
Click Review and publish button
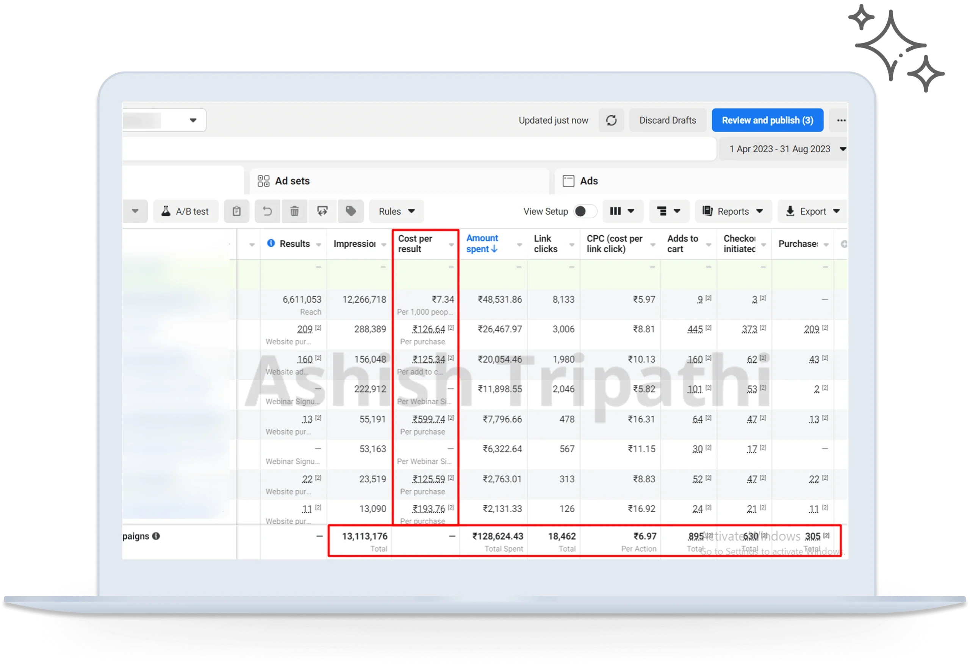click(x=767, y=120)
